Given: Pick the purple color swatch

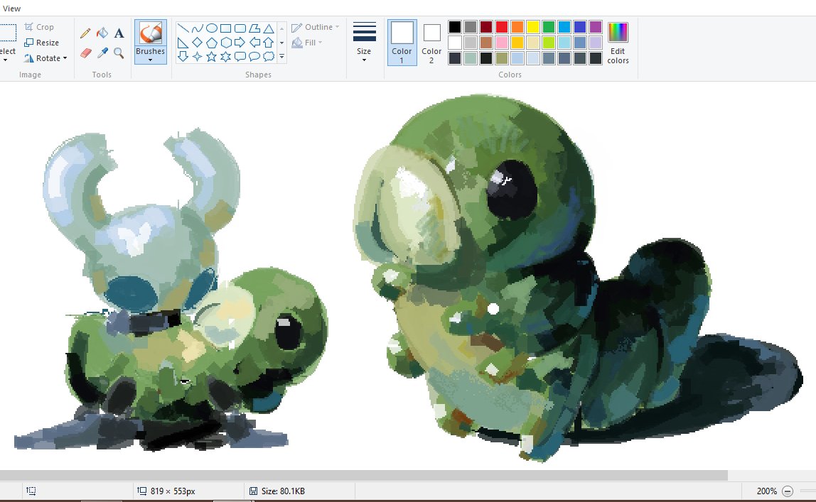Looking at the screenshot, I should coord(596,27).
